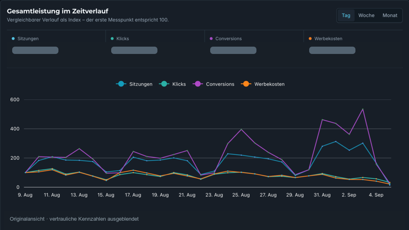Viewport: 409px width, 230px height.
Task: Click the 9. Aug x-axis label
Action: (x=25, y=195)
